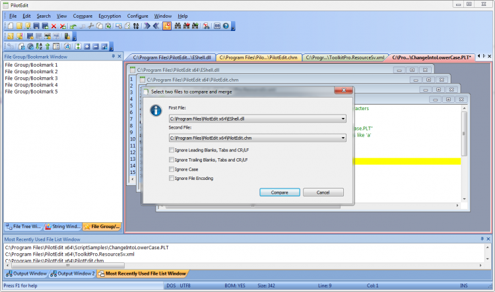495x292 pixels.
Task: Switch to the String Window tab
Action: [x=63, y=226]
